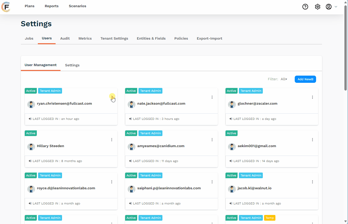The width and height of the screenshot is (348, 224).
Task: Click avatar of aekim001@gmail.com
Action: [x=232, y=147]
